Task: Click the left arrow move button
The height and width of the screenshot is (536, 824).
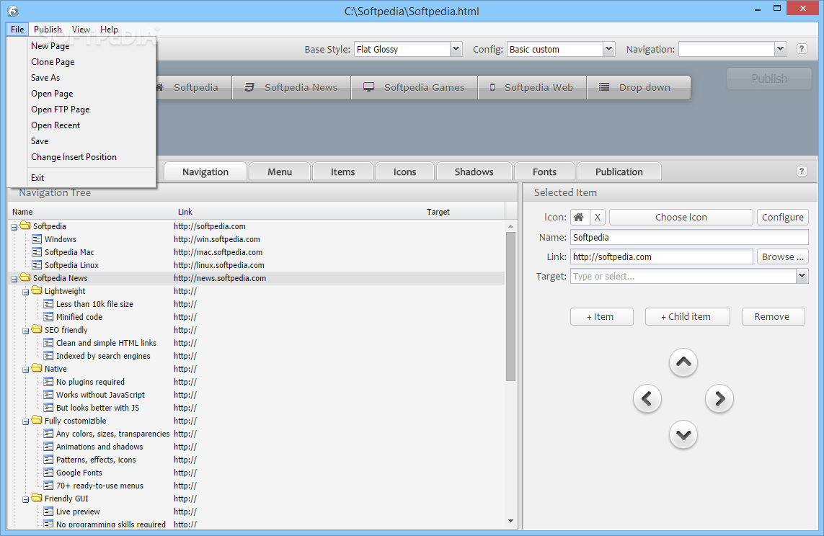Action: (x=647, y=398)
